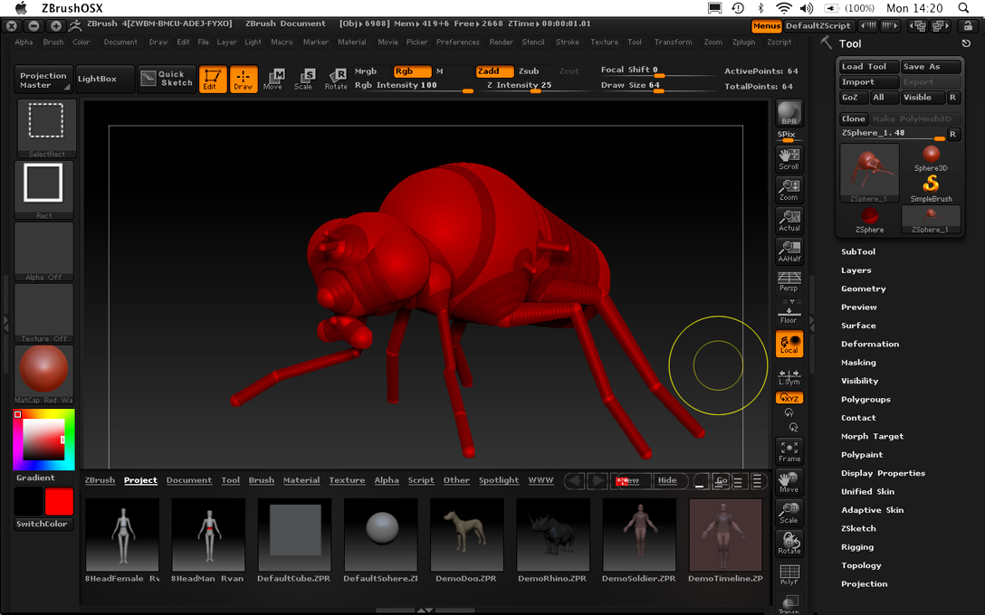Click the Frame icon to fit the model
This screenshot has width=985, height=615.
pos(789,449)
